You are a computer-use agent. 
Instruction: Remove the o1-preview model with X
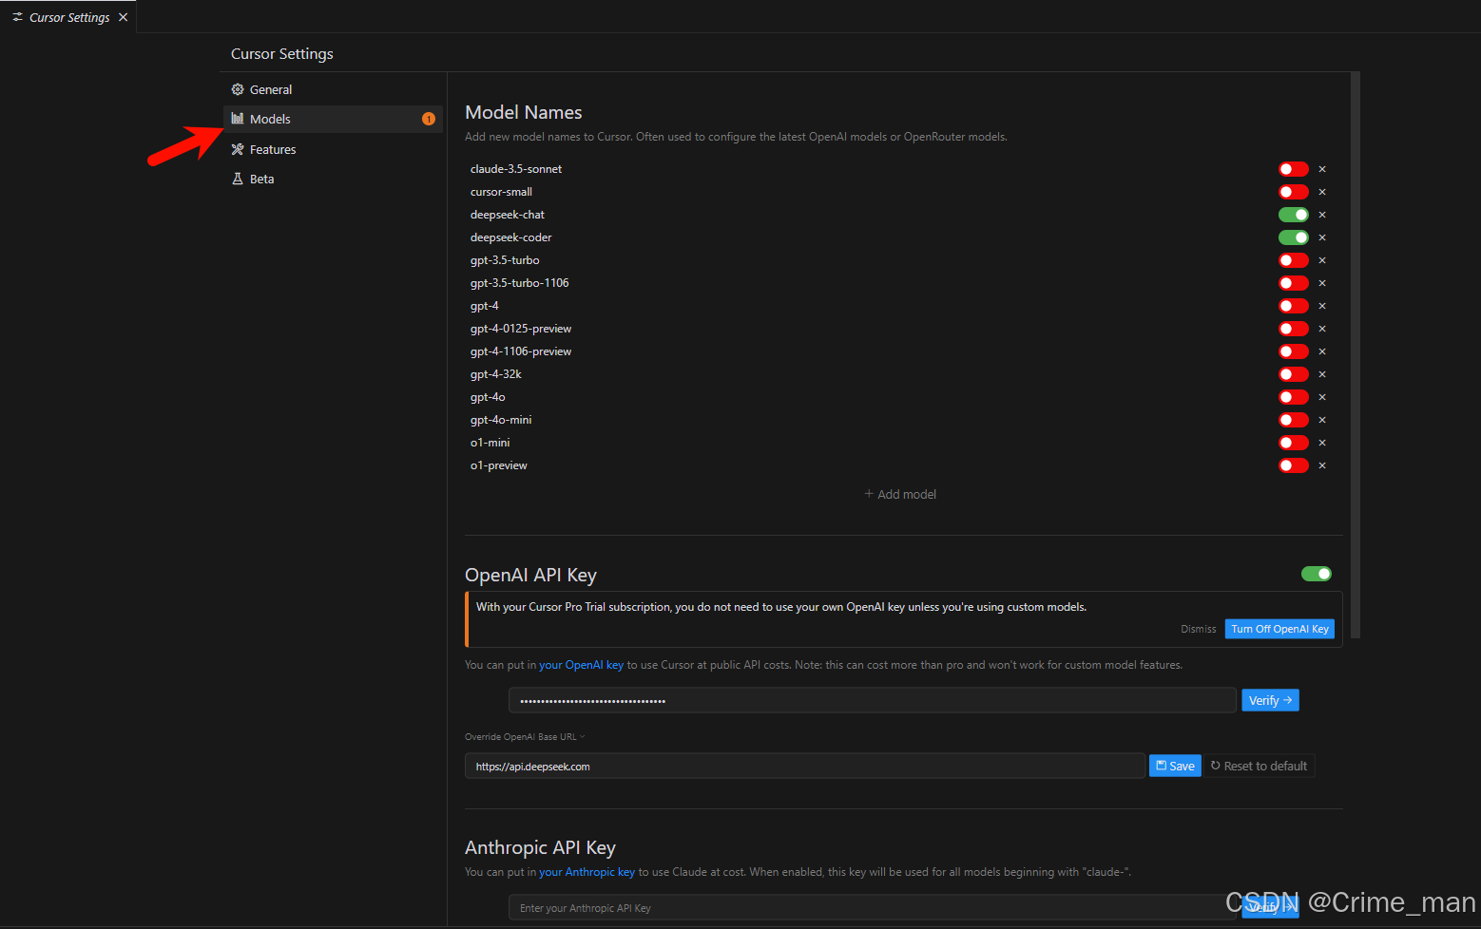pyautogui.click(x=1322, y=465)
